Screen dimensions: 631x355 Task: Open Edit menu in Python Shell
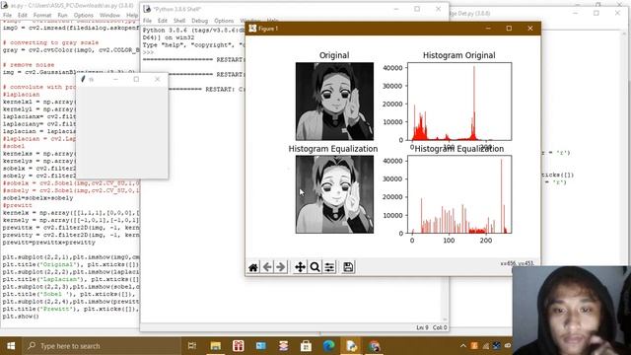point(162,21)
